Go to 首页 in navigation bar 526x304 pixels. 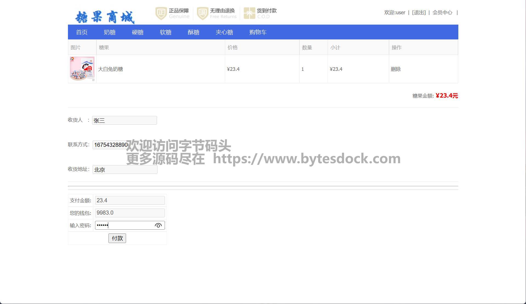click(82, 32)
